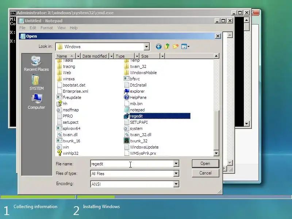This screenshot has width=292, height=219.
Task: Select the twunk_32 file icon
Action: click(x=127, y=141)
